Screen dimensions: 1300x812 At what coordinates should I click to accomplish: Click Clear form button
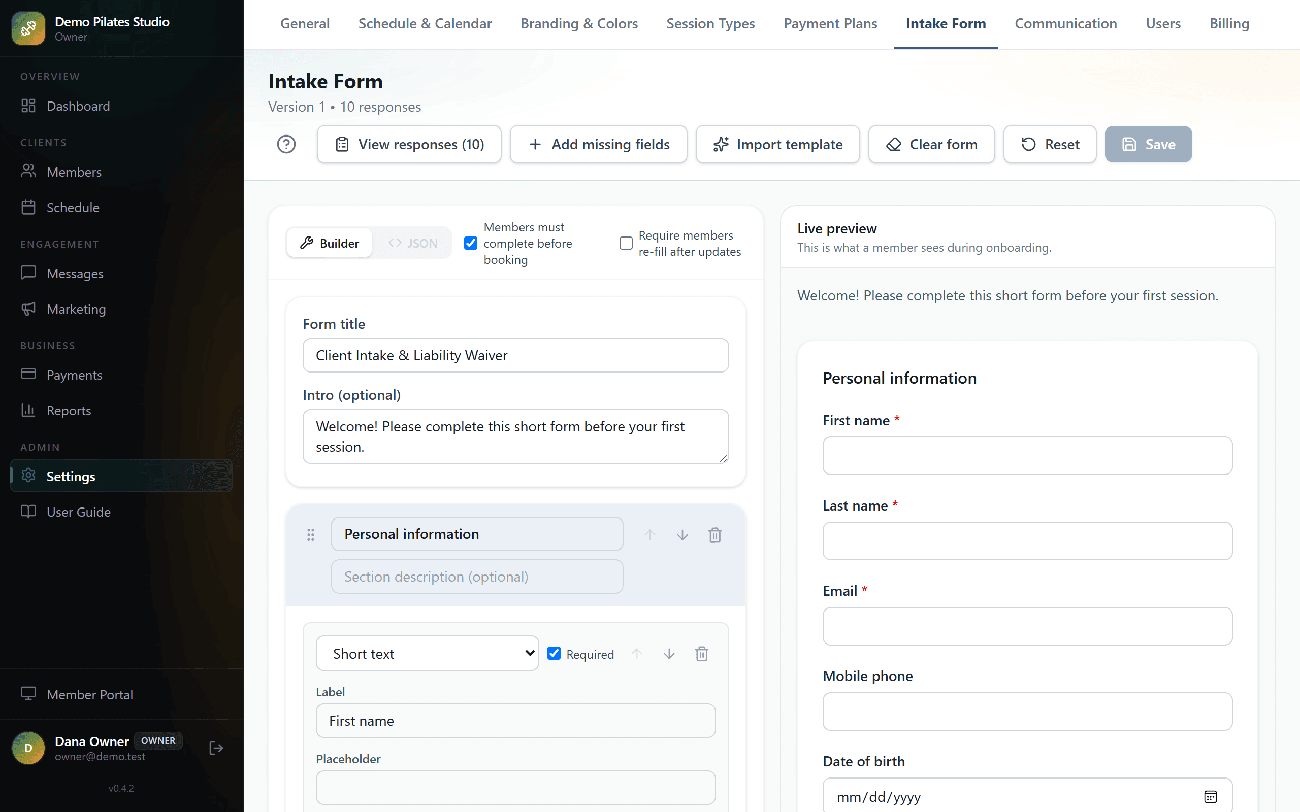931,144
